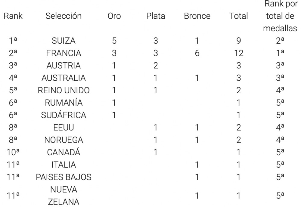Click the Selección column header
This screenshot has width=301, height=207.
tap(64, 16)
